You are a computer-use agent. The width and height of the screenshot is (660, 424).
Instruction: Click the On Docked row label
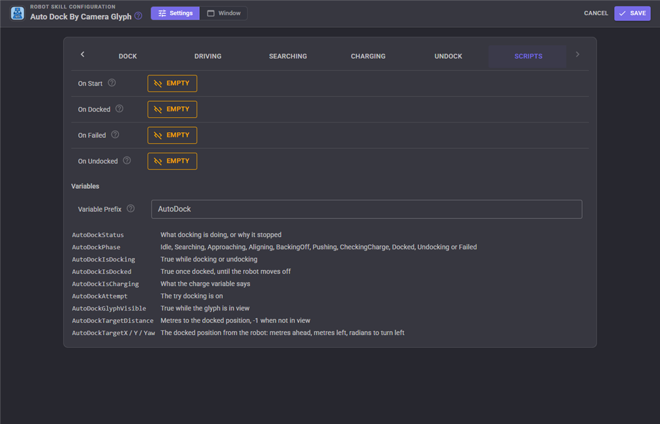point(94,110)
